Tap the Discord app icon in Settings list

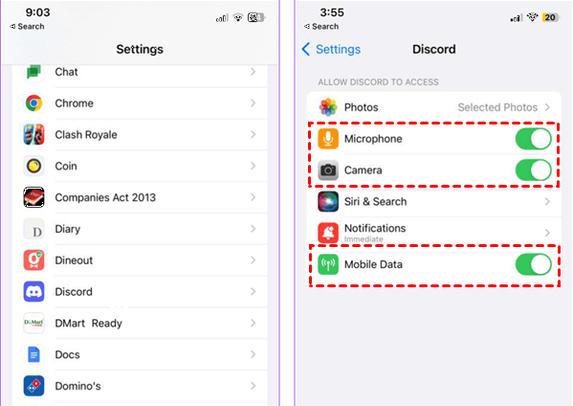[x=34, y=291]
